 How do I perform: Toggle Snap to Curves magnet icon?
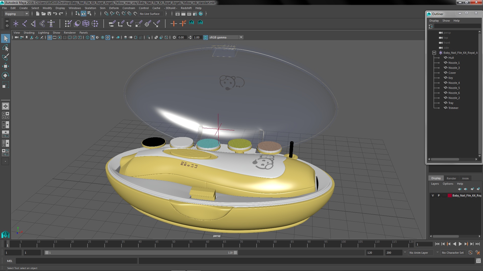[112, 14]
